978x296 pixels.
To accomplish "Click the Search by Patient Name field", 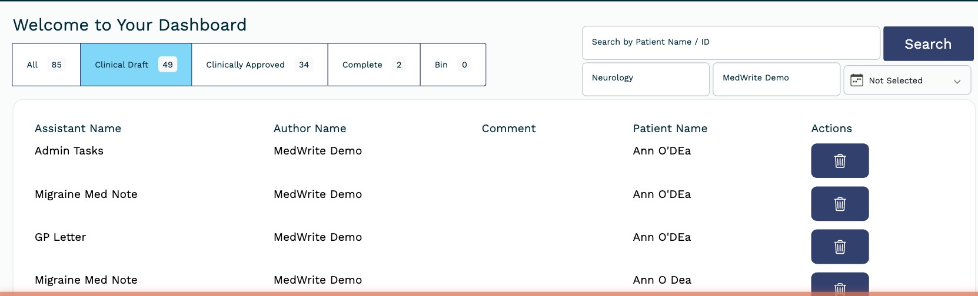I will pyautogui.click(x=731, y=42).
